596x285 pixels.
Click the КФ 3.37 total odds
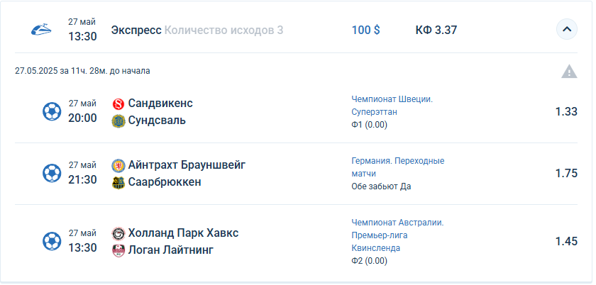(436, 30)
